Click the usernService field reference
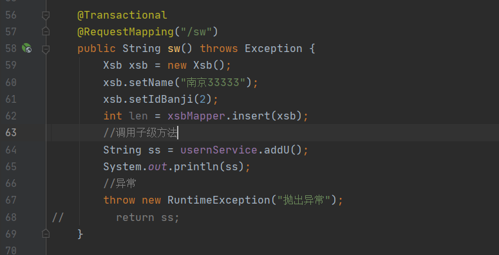The height and width of the screenshot is (255, 499). tap(219, 150)
